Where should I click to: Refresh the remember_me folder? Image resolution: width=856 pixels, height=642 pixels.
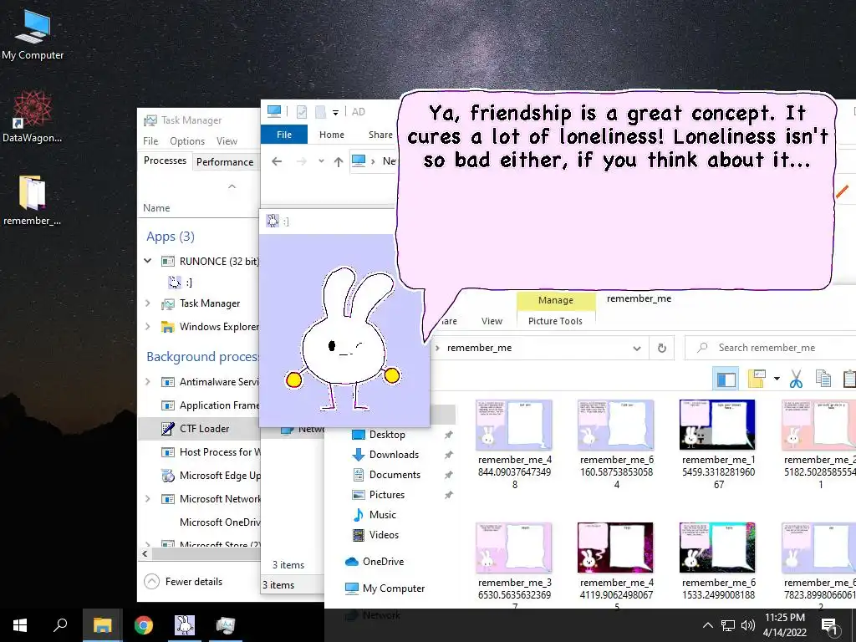[x=662, y=348]
